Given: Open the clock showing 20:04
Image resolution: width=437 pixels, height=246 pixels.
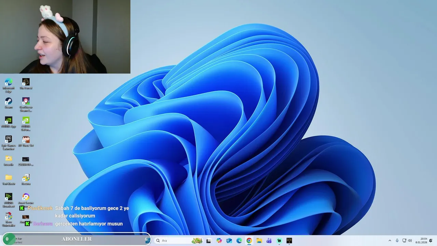Looking at the screenshot, I should pyautogui.click(x=421, y=241).
